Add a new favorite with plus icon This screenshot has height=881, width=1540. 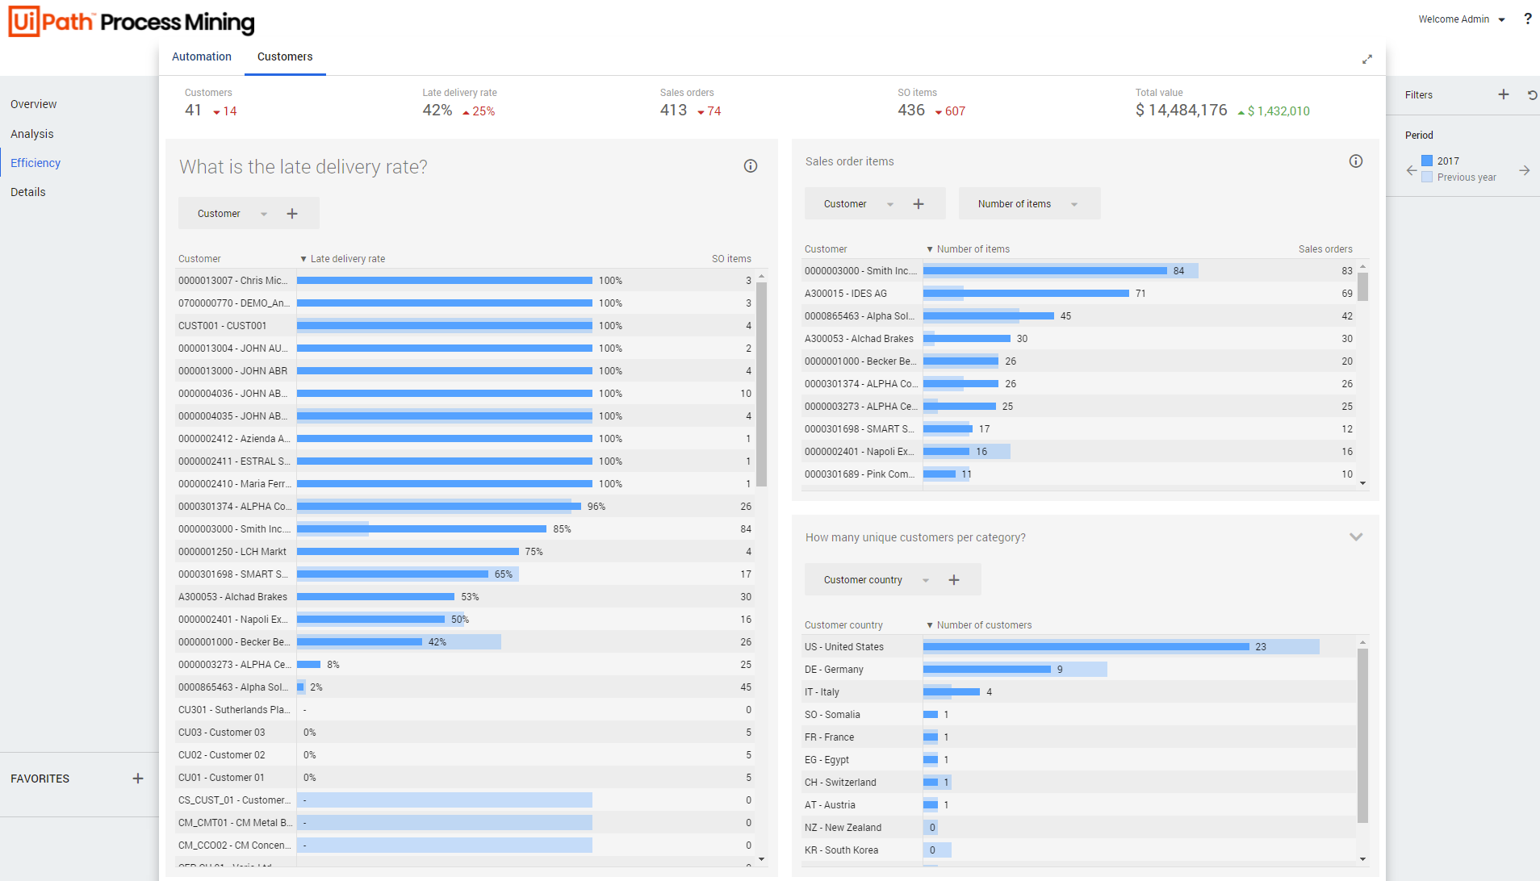pyautogui.click(x=138, y=779)
